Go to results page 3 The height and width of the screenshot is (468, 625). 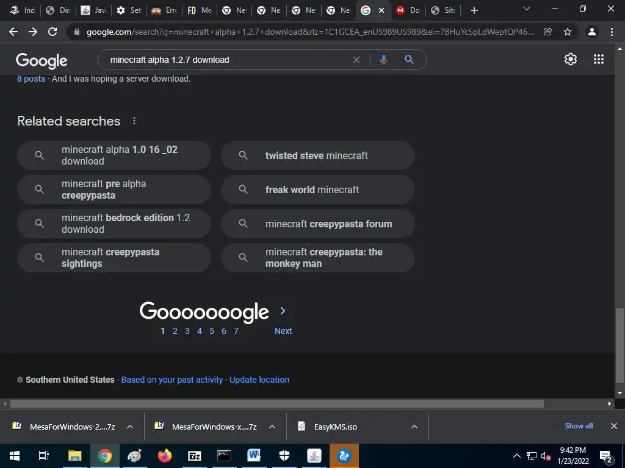click(x=187, y=331)
